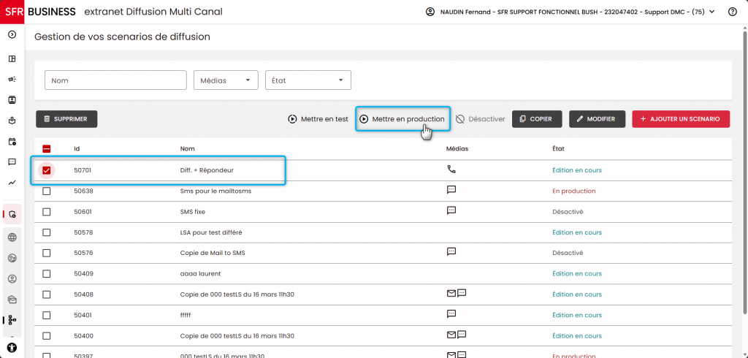Open the dashboard layout icon in sidebar
This screenshot has height=358, width=748.
(12, 58)
